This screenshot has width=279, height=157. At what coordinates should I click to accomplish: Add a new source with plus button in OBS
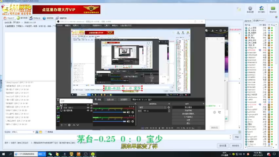coord(62,125)
